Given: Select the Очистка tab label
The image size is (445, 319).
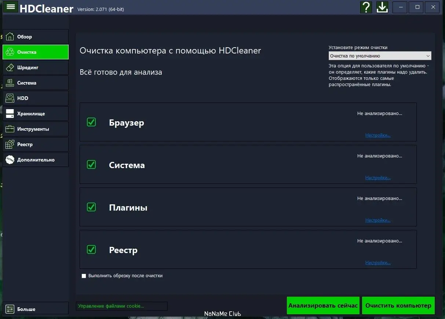Looking at the screenshot, I should pyautogui.click(x=27, y=52).
